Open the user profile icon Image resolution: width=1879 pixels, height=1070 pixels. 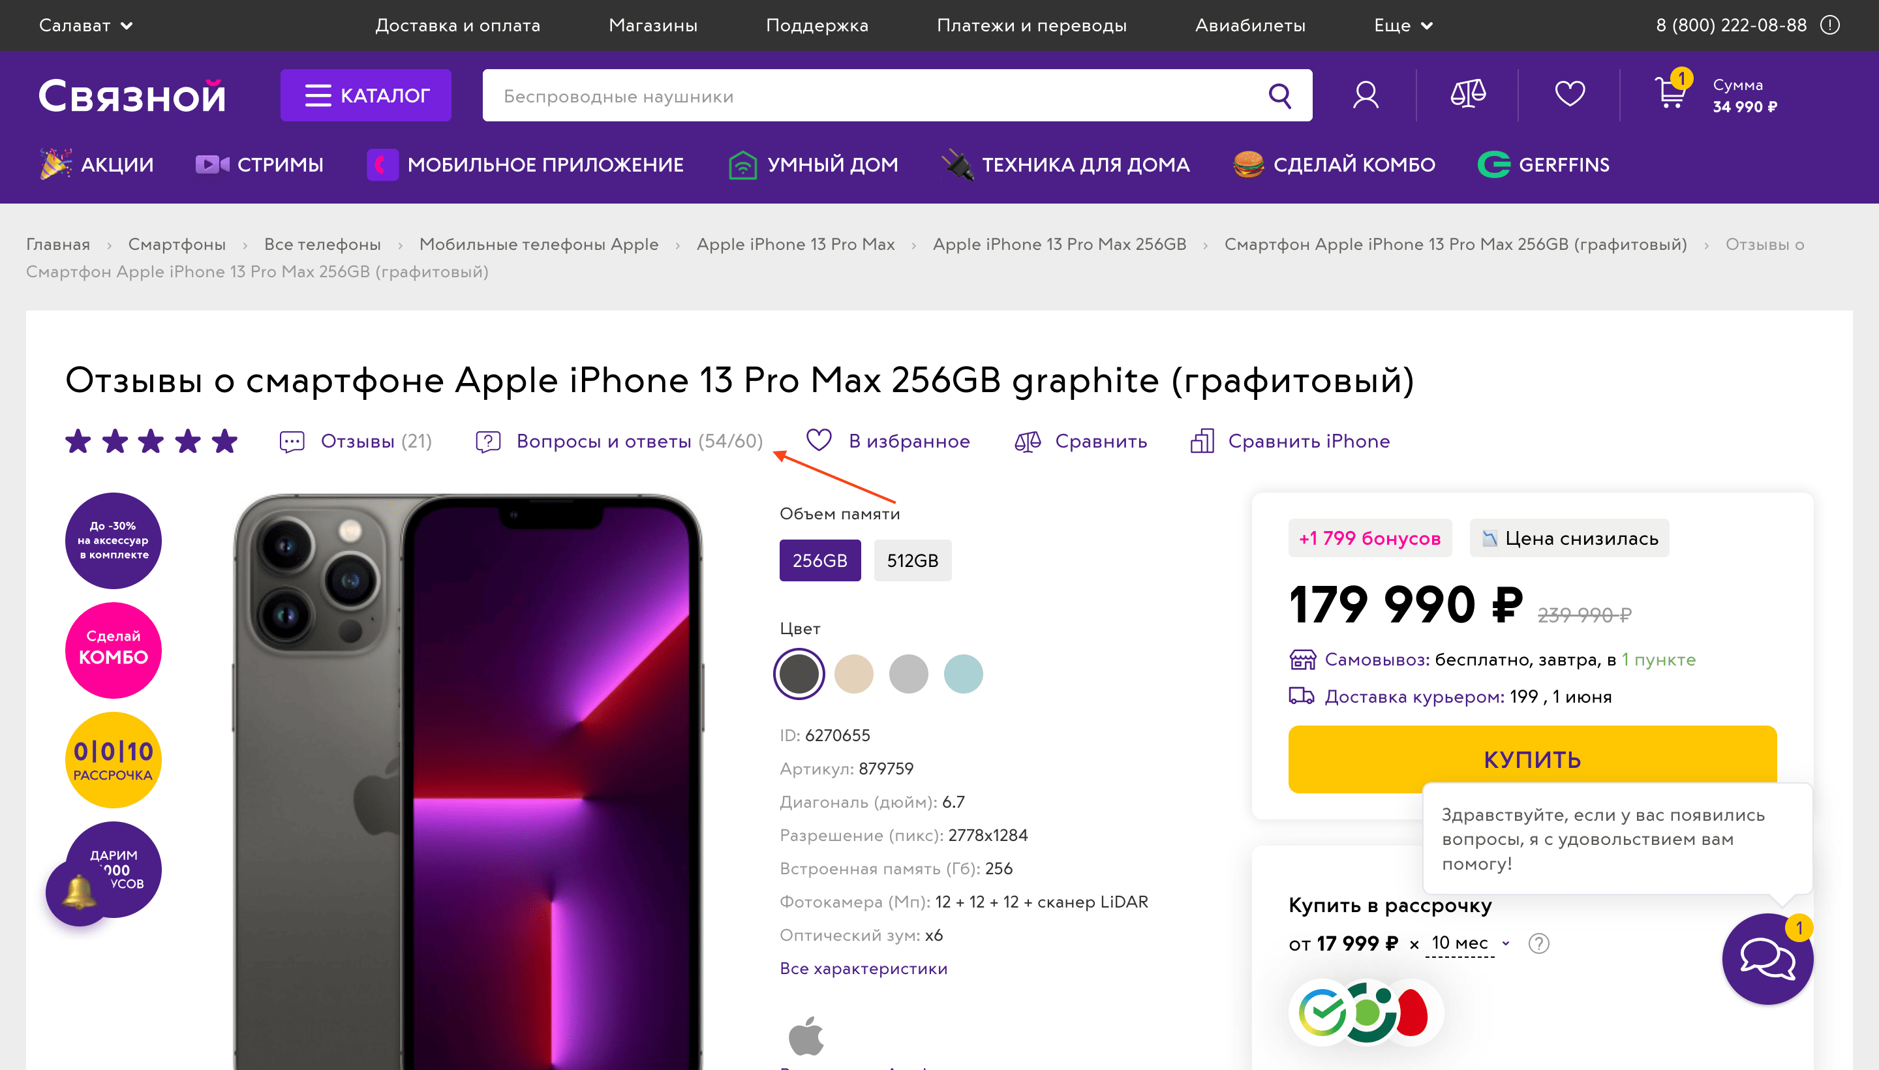coord(1366,95)
